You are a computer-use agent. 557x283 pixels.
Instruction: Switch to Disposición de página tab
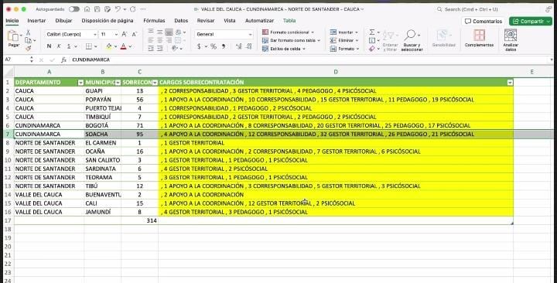tap(108, 21)
